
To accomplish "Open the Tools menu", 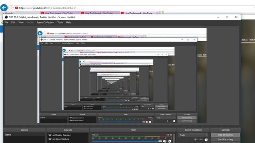I will 60,22.
